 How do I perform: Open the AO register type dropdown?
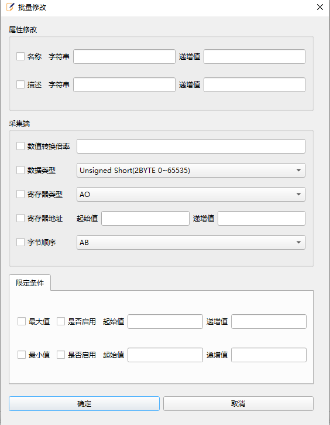pos(191,195)
